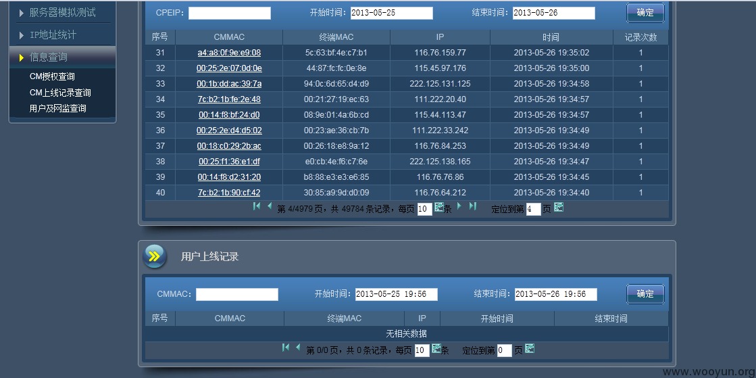Click first-page icon in 用户上线记录 pagination
The image size is (756, 378).
[x=285, y=347]
